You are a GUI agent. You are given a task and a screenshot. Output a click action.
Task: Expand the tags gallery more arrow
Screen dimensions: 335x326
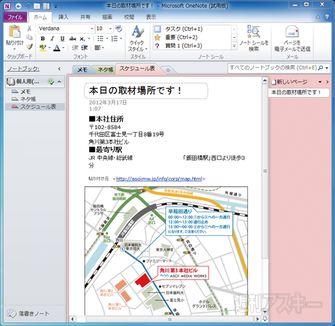pyautogui.click(x=234, y=46)
